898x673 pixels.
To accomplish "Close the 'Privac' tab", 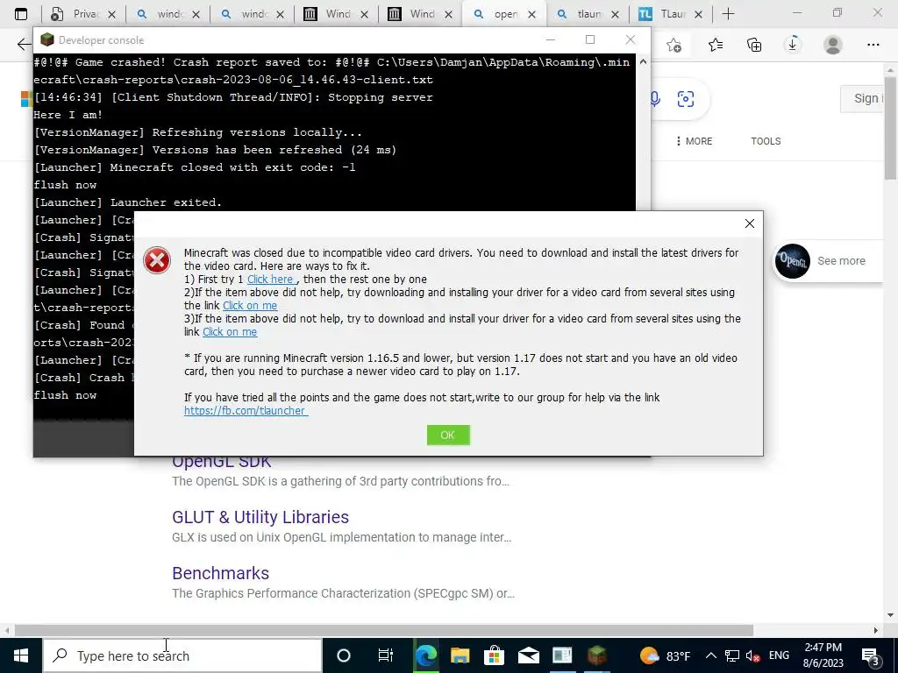I will click(x=112, y=14).
